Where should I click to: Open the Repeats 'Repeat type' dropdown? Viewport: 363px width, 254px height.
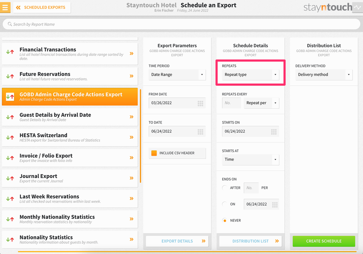click(x=251, y=75)
